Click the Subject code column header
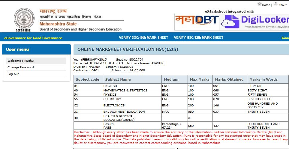Viewport: 289px width, 149px height. pyautogui.click(x=88, y=79)
